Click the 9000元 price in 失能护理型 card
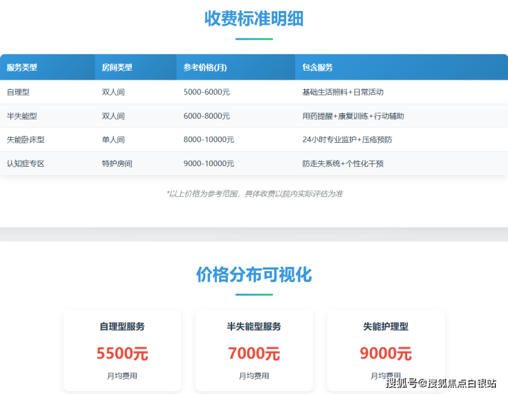The width and height of the screenshot is (508, 394). pos(386,354)
